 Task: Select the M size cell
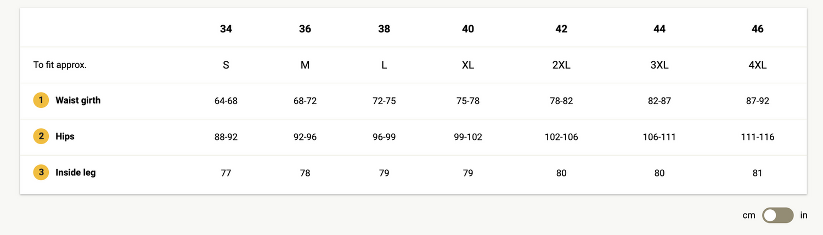tap(305, 65)
